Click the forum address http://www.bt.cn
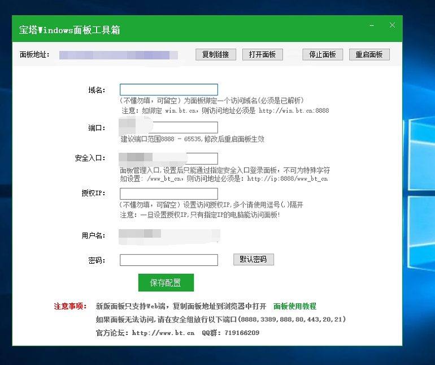Viewport: 435px width, 365px height. [x=163, y=333]
